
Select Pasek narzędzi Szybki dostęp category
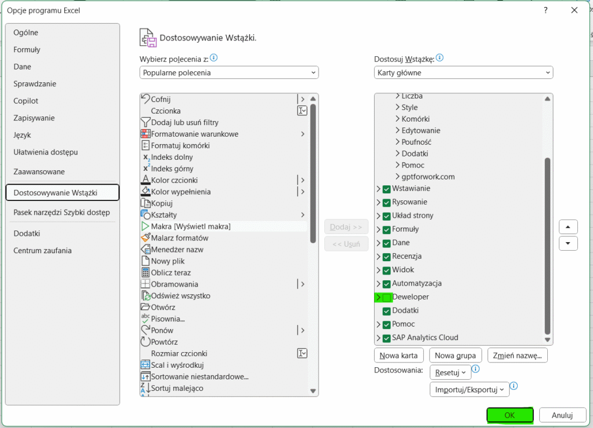61,213
